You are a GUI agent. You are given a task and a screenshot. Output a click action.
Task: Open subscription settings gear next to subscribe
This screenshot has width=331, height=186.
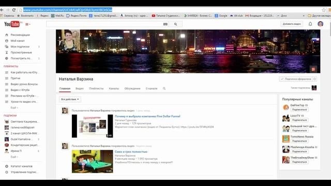(315, 79)
